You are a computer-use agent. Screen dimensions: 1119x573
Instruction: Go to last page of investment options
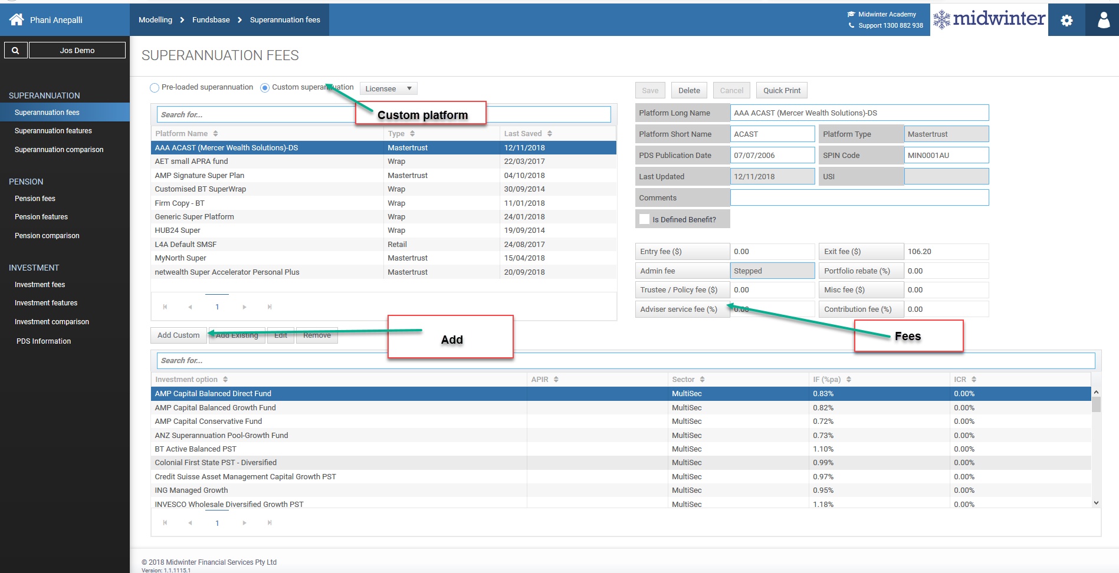point(270,522)
